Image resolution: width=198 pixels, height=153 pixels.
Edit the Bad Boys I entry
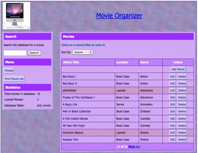point(172,76)
